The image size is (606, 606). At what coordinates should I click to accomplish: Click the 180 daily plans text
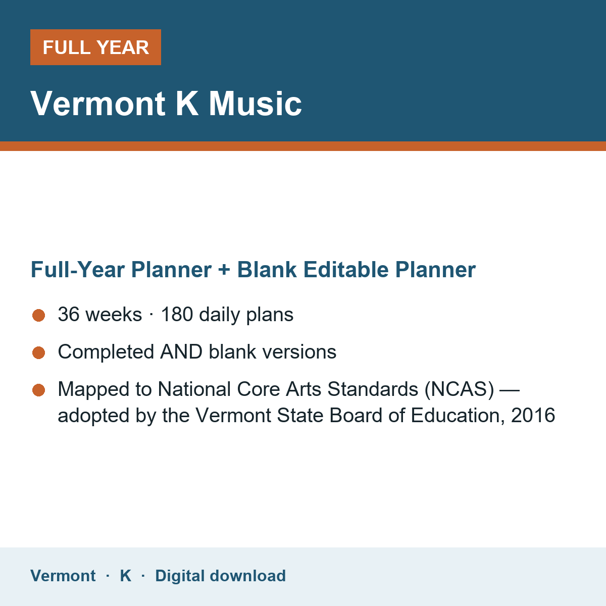[227, 315]
